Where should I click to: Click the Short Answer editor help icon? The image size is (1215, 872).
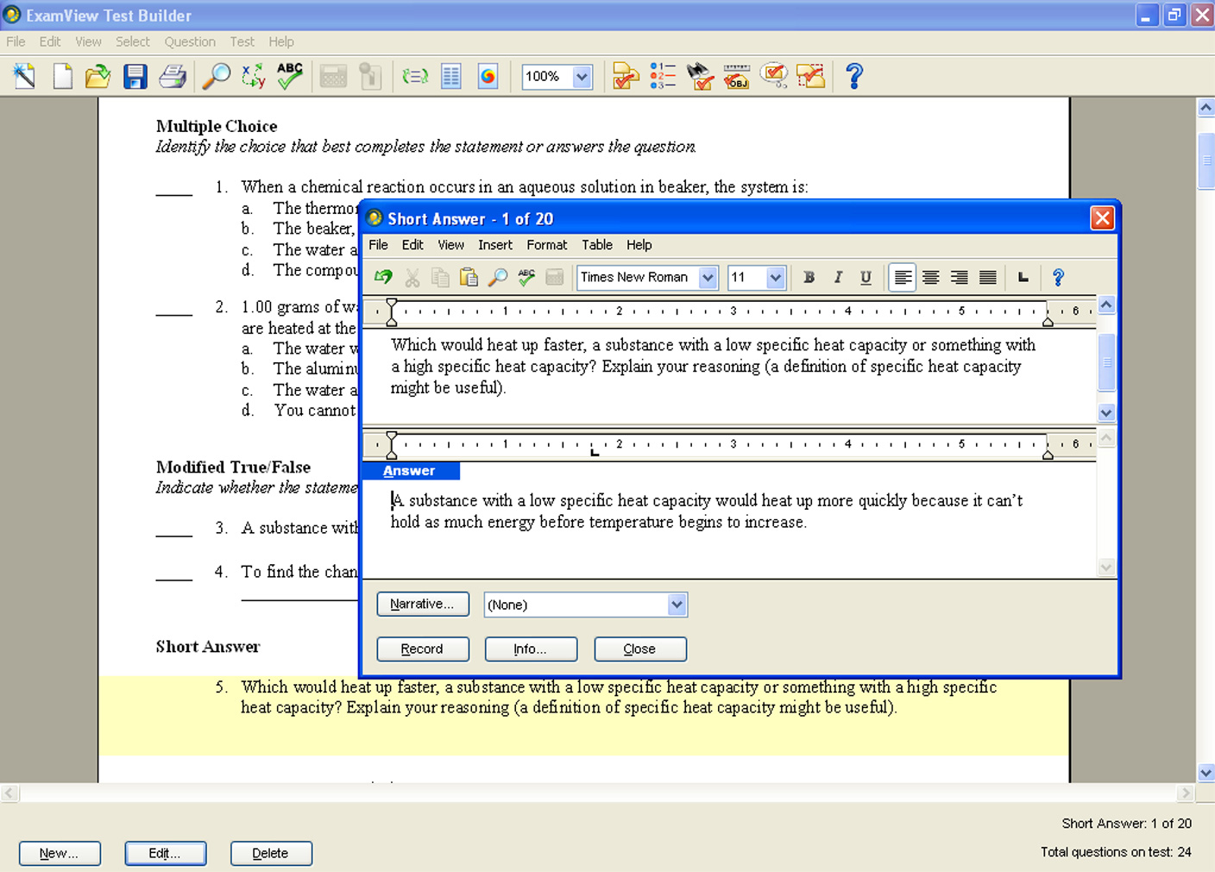click(1058, 277)
